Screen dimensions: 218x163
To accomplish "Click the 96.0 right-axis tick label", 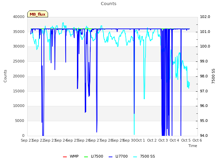I will [204, 106].
